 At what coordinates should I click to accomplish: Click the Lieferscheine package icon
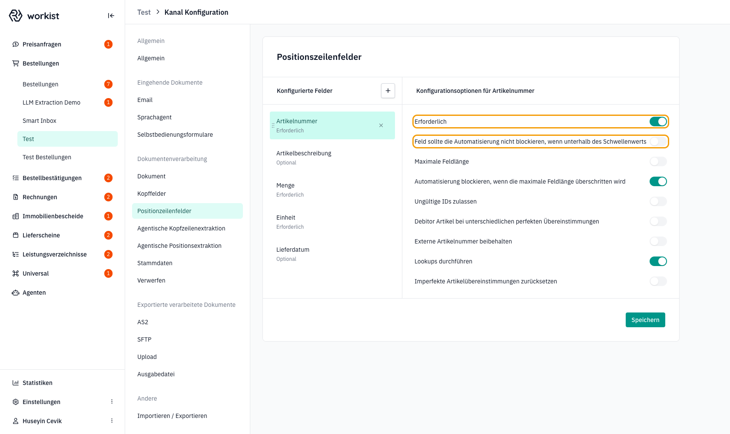(x=16, y=235)
